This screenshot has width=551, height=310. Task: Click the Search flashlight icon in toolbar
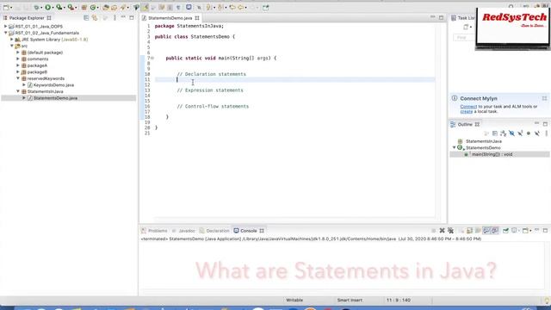coord(122,8)
